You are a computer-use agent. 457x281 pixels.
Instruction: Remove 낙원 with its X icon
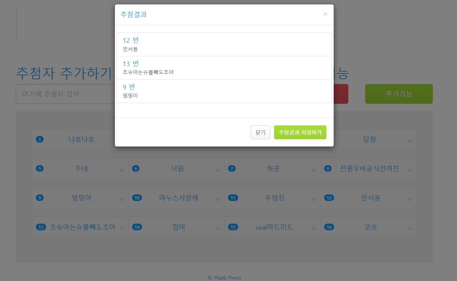[x=218, y=170]
